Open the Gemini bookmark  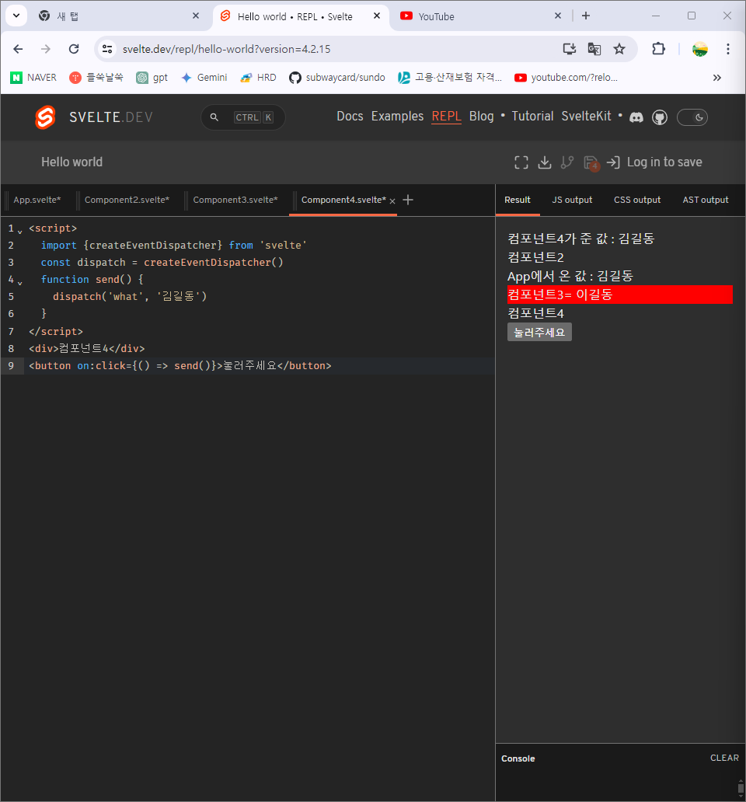click(x=204, y=78)
